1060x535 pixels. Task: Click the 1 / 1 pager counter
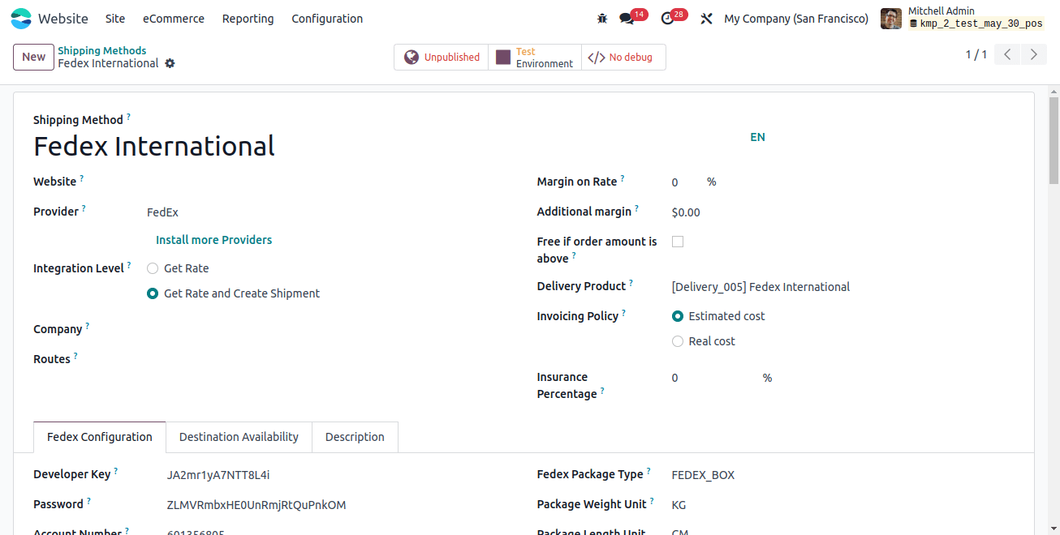pos(976,55)
